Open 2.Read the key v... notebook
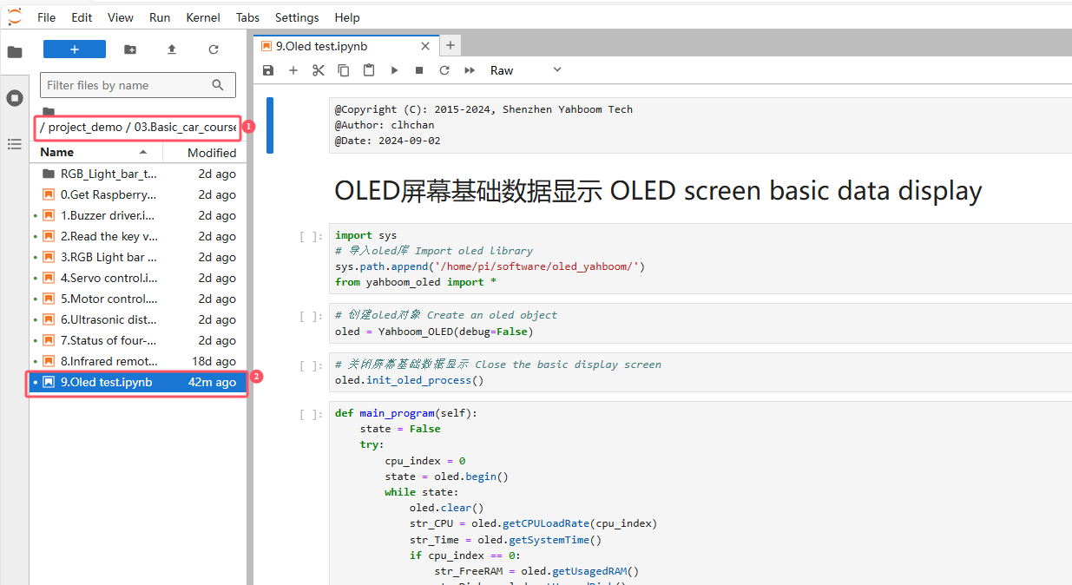The image size is (1072, 585). tap(138, 236)
